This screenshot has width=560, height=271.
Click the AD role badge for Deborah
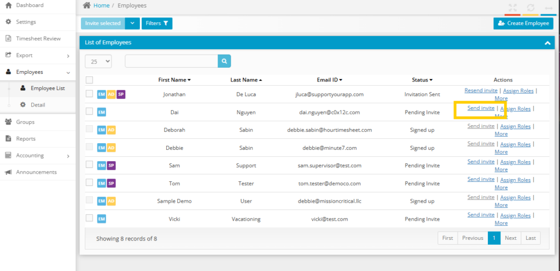coord(111,130)
